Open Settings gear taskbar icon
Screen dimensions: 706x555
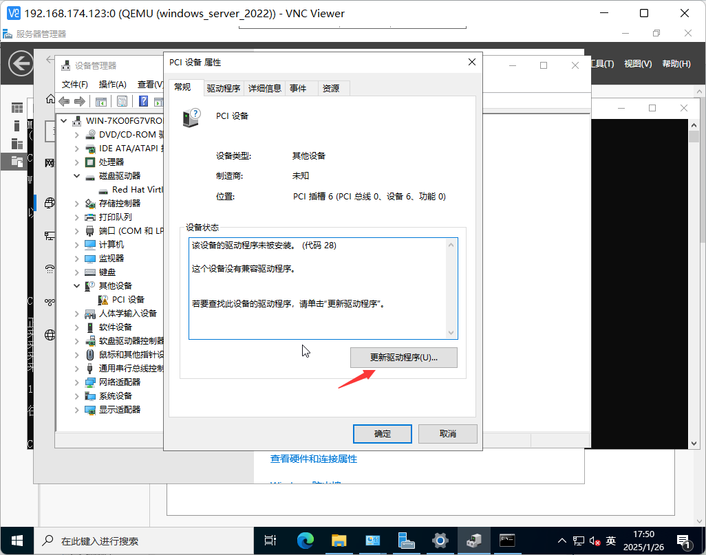click(440, 540)
